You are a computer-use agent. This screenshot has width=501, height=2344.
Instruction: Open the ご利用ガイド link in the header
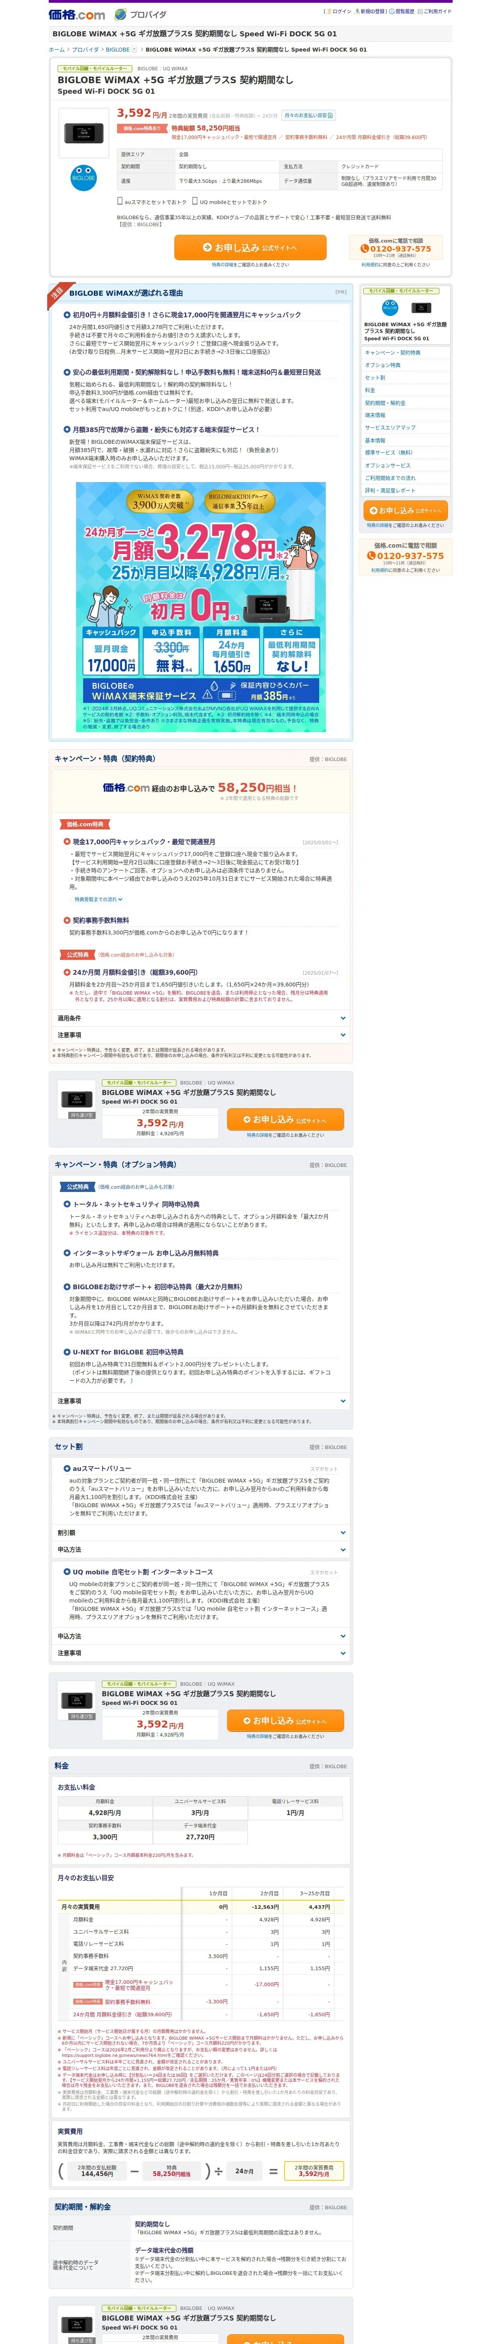[437, 12]
